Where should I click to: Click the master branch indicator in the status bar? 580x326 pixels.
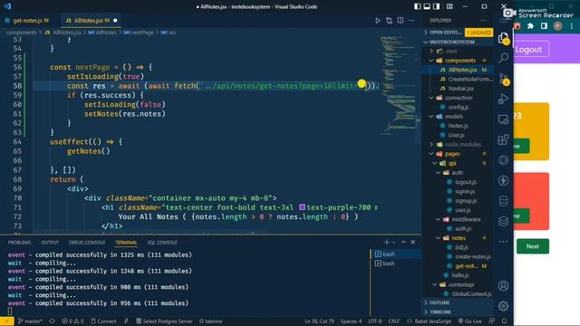coord(30,321)
